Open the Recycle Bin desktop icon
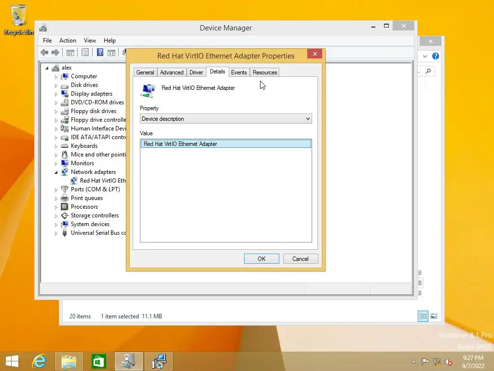Screen dimensions: 494x371 (19, 19)
